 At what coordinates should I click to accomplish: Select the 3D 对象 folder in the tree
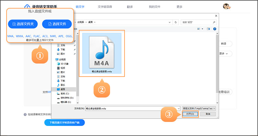point(63,64)
